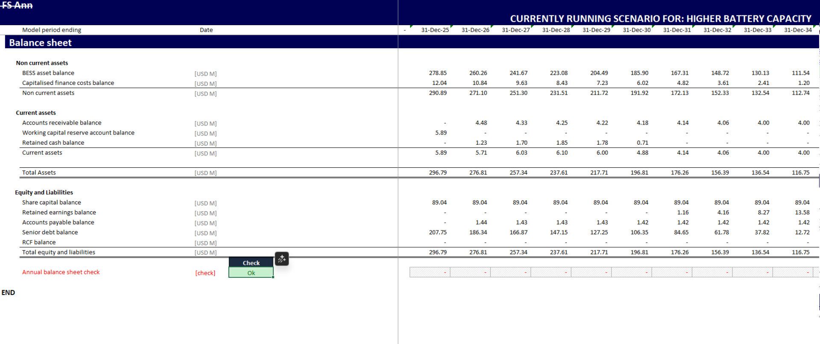
Task: Select the Model period ending label
Action: pos(52,30)
